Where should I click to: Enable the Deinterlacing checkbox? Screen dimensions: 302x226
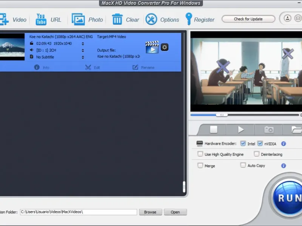coord(257,154)
